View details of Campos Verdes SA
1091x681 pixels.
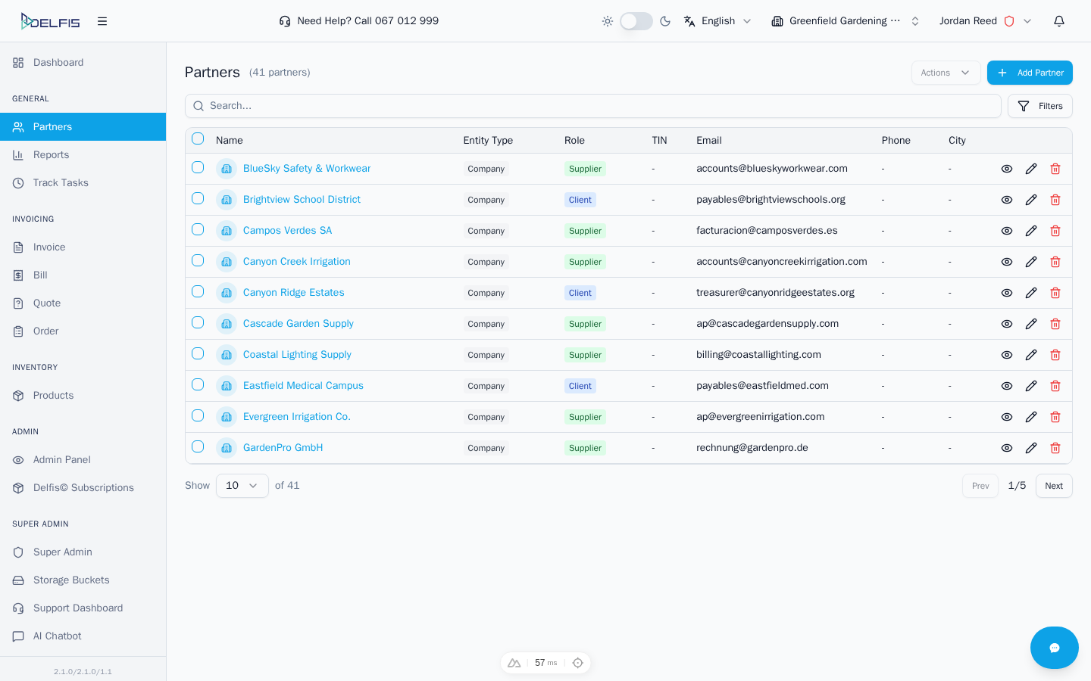[x=1007, y=231]
